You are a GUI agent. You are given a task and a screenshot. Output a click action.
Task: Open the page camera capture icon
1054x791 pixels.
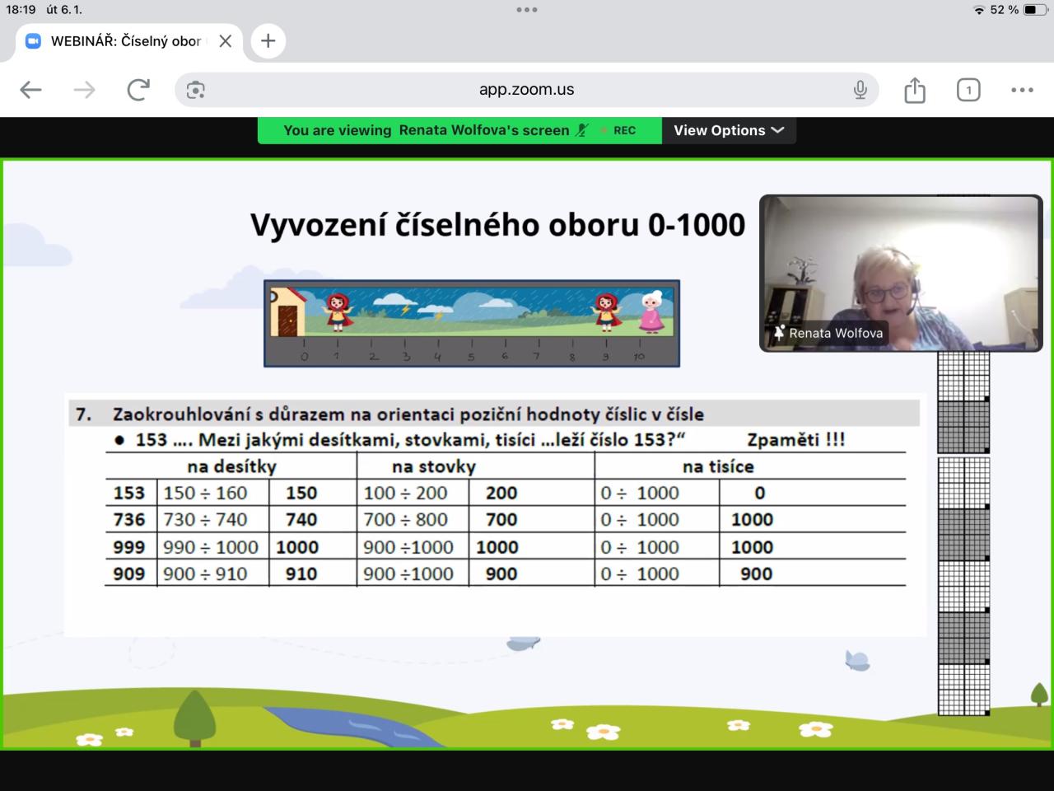pyautogui.click(x=196, y=90)
